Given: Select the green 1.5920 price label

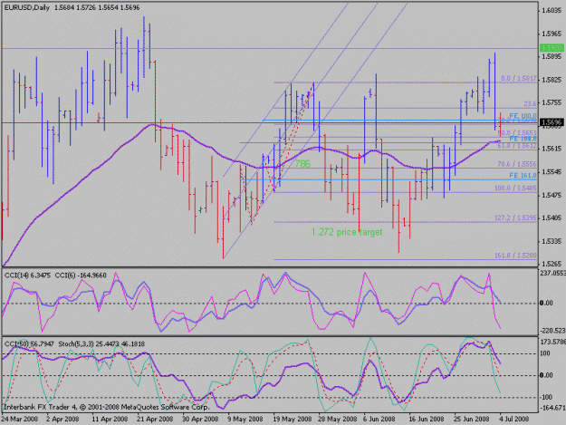Looking at the screenshot, I should 552,48.
